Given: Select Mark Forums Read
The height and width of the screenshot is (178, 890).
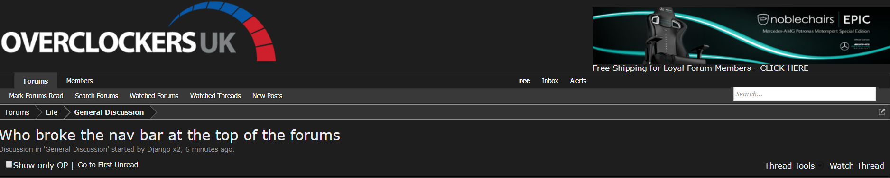Looking at the screenshot, I should (36, 96).
